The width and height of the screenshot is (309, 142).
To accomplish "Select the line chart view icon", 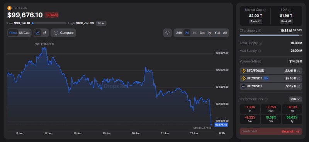I will pos(38,33).
